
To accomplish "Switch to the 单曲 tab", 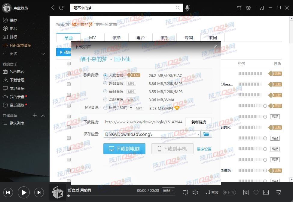I will click(69, 38).
